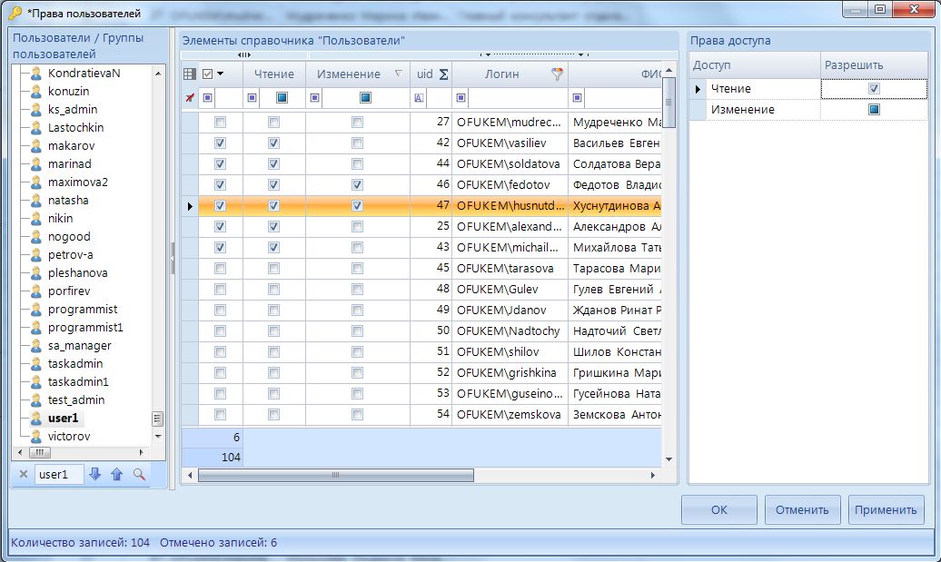Image resolution: width=941 pixels, height=562 pixels.
Task: Toggle Чтение allow checkbox in access rights
Action: (x=874, y=89)
